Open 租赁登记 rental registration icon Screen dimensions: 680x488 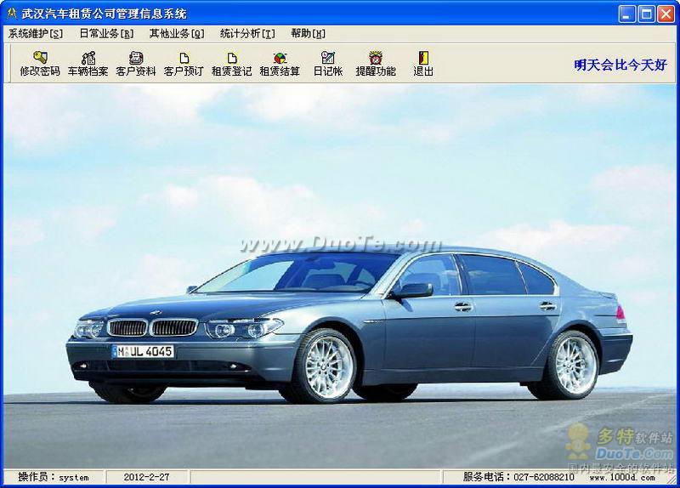click(232, 57)
